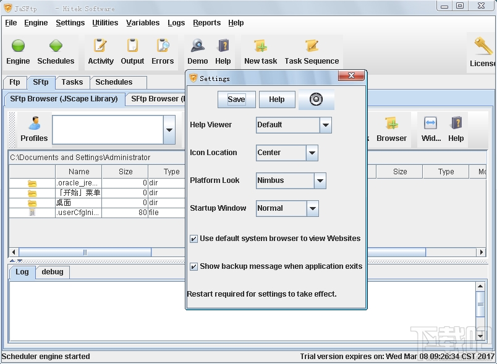Toggle Use default system browser checkbox
Screen dimensions: 497x364
[194, 239]
